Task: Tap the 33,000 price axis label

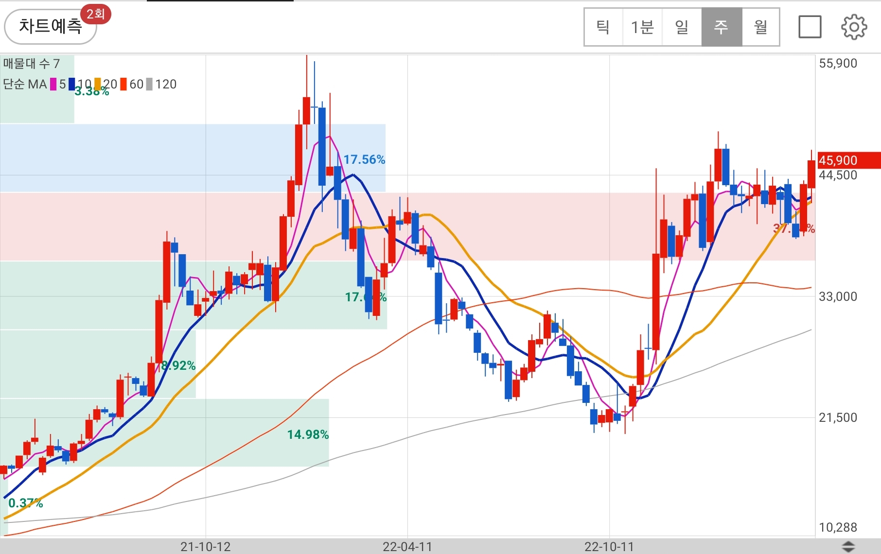Action: pos(838,296)
